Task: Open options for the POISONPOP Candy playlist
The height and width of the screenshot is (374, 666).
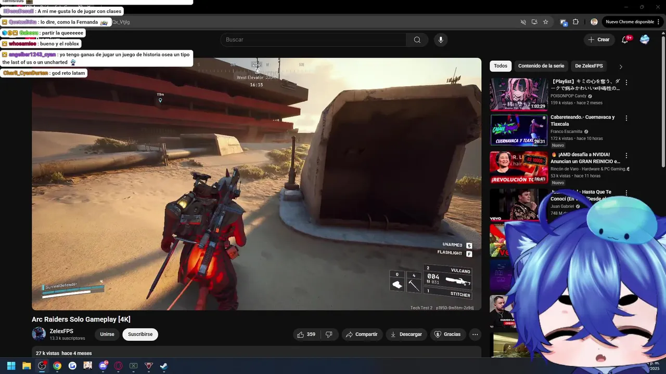Action: coord(626,83)
